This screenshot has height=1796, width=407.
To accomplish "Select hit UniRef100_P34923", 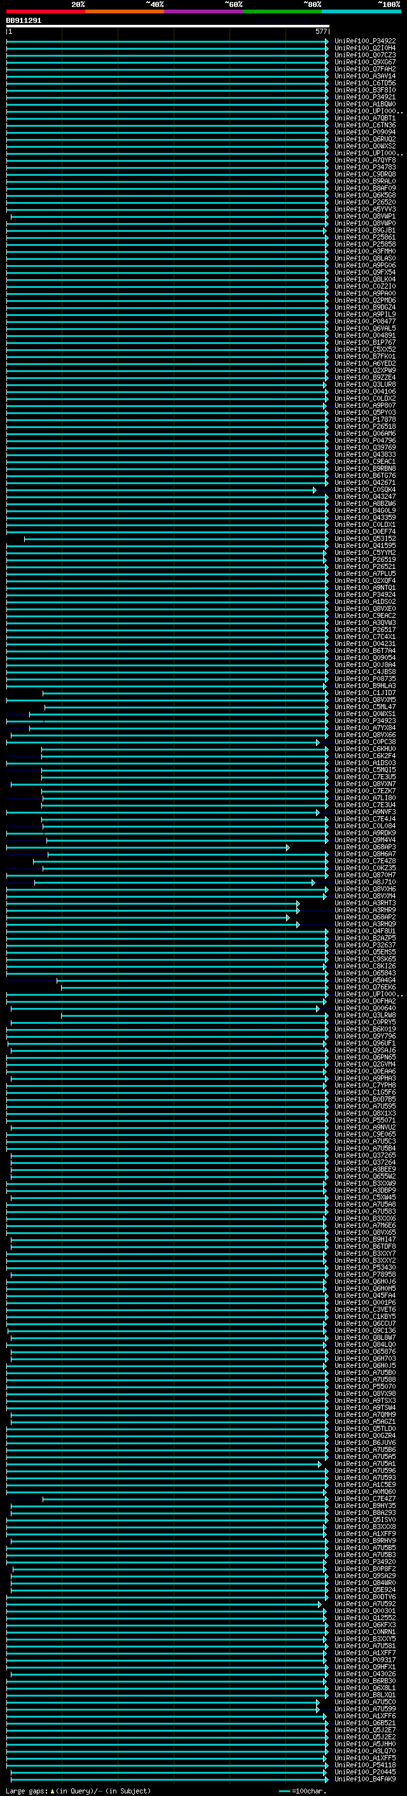I will tap(364, 721).
